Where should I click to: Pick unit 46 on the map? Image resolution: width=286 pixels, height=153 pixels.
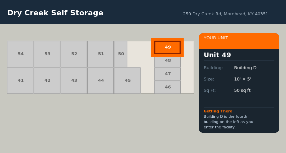click(167, 87)
